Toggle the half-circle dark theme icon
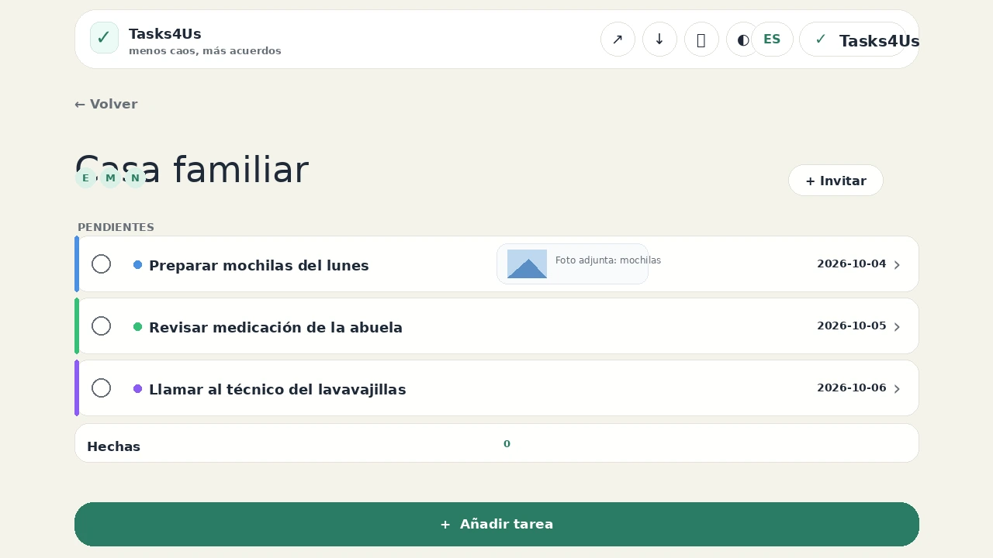This screenshot has width=993, height=558. [x=742, y=40]
